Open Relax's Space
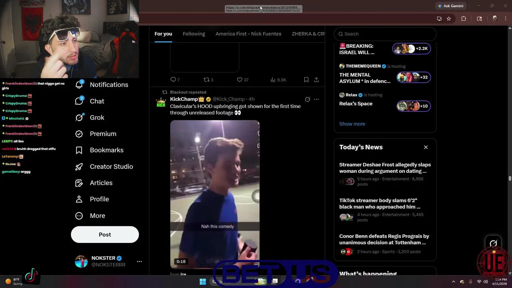Viewport: 512px width, 288px height. click(356, 104)
